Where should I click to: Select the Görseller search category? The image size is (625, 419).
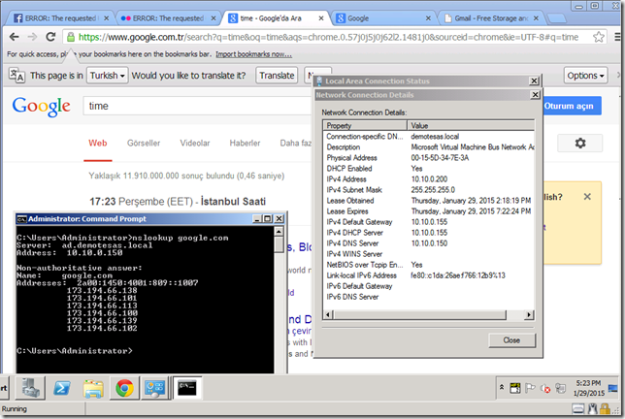(x=144, y=143)
